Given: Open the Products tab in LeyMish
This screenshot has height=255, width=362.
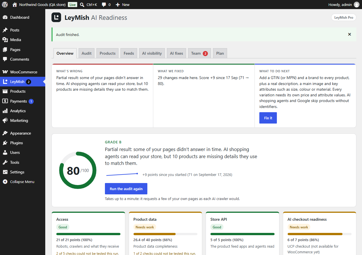Looking at the screenshot, I should pos(107,53).
